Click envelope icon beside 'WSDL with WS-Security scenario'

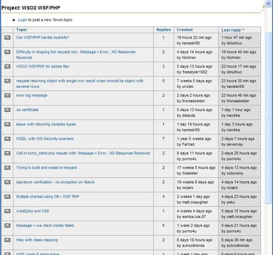coord(7,139)
